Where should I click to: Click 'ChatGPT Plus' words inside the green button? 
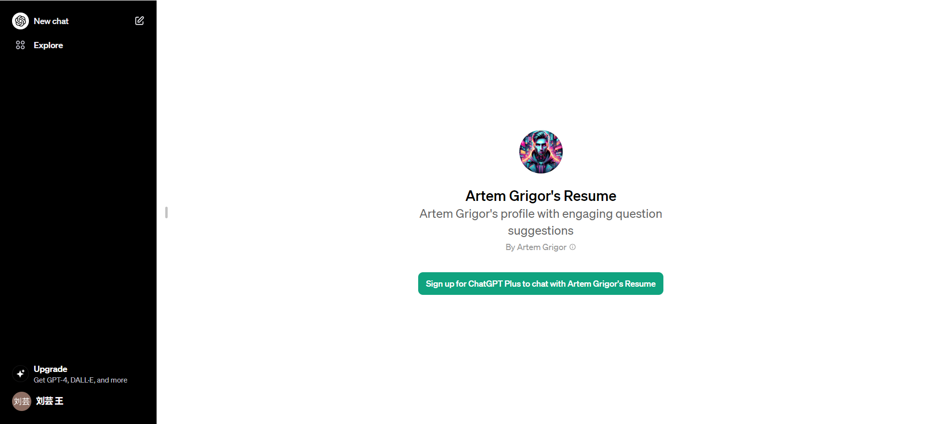click(494, 284)
